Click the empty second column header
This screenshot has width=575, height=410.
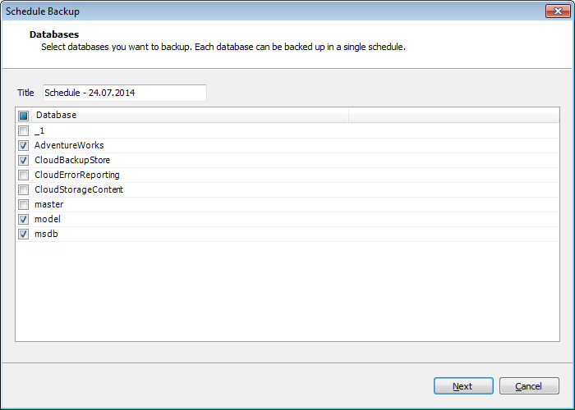tap(454, 115)
